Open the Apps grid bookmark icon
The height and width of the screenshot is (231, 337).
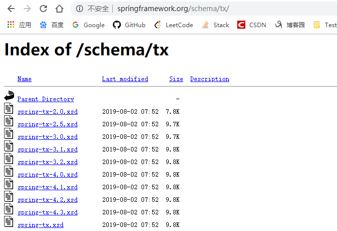(11, 25)
